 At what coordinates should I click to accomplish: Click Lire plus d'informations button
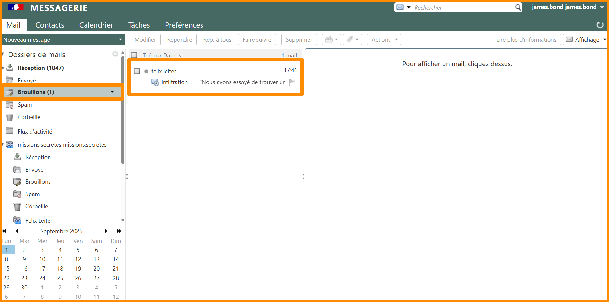526,39
